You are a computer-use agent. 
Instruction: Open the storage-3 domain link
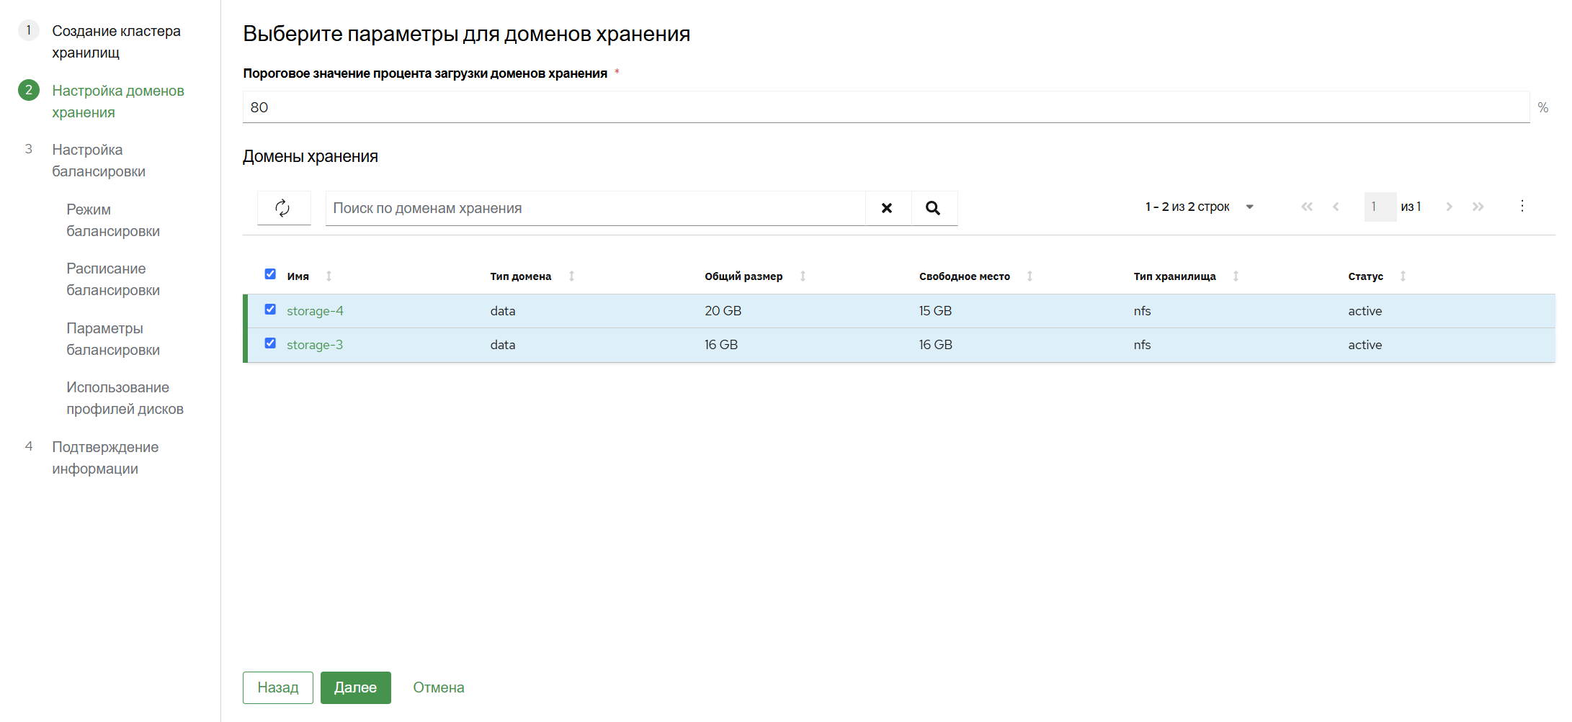[x=315, y=345]
